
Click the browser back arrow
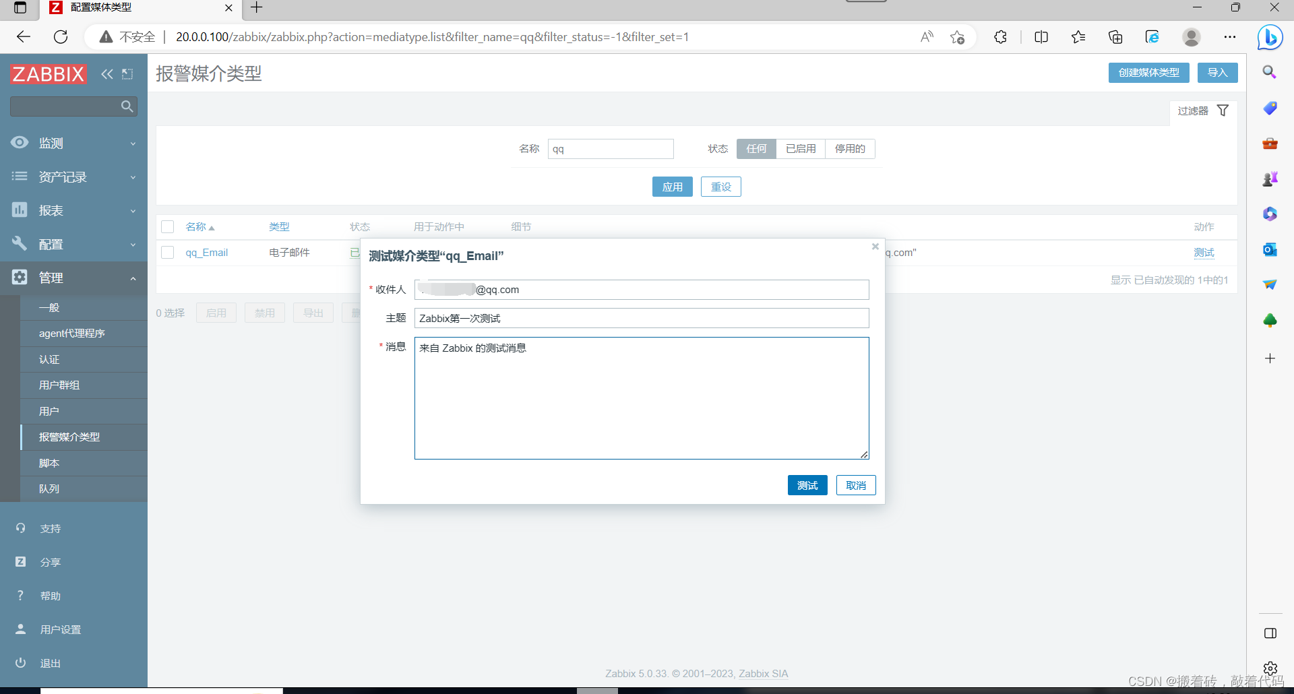pyautogui.click(x=24, y=37)
